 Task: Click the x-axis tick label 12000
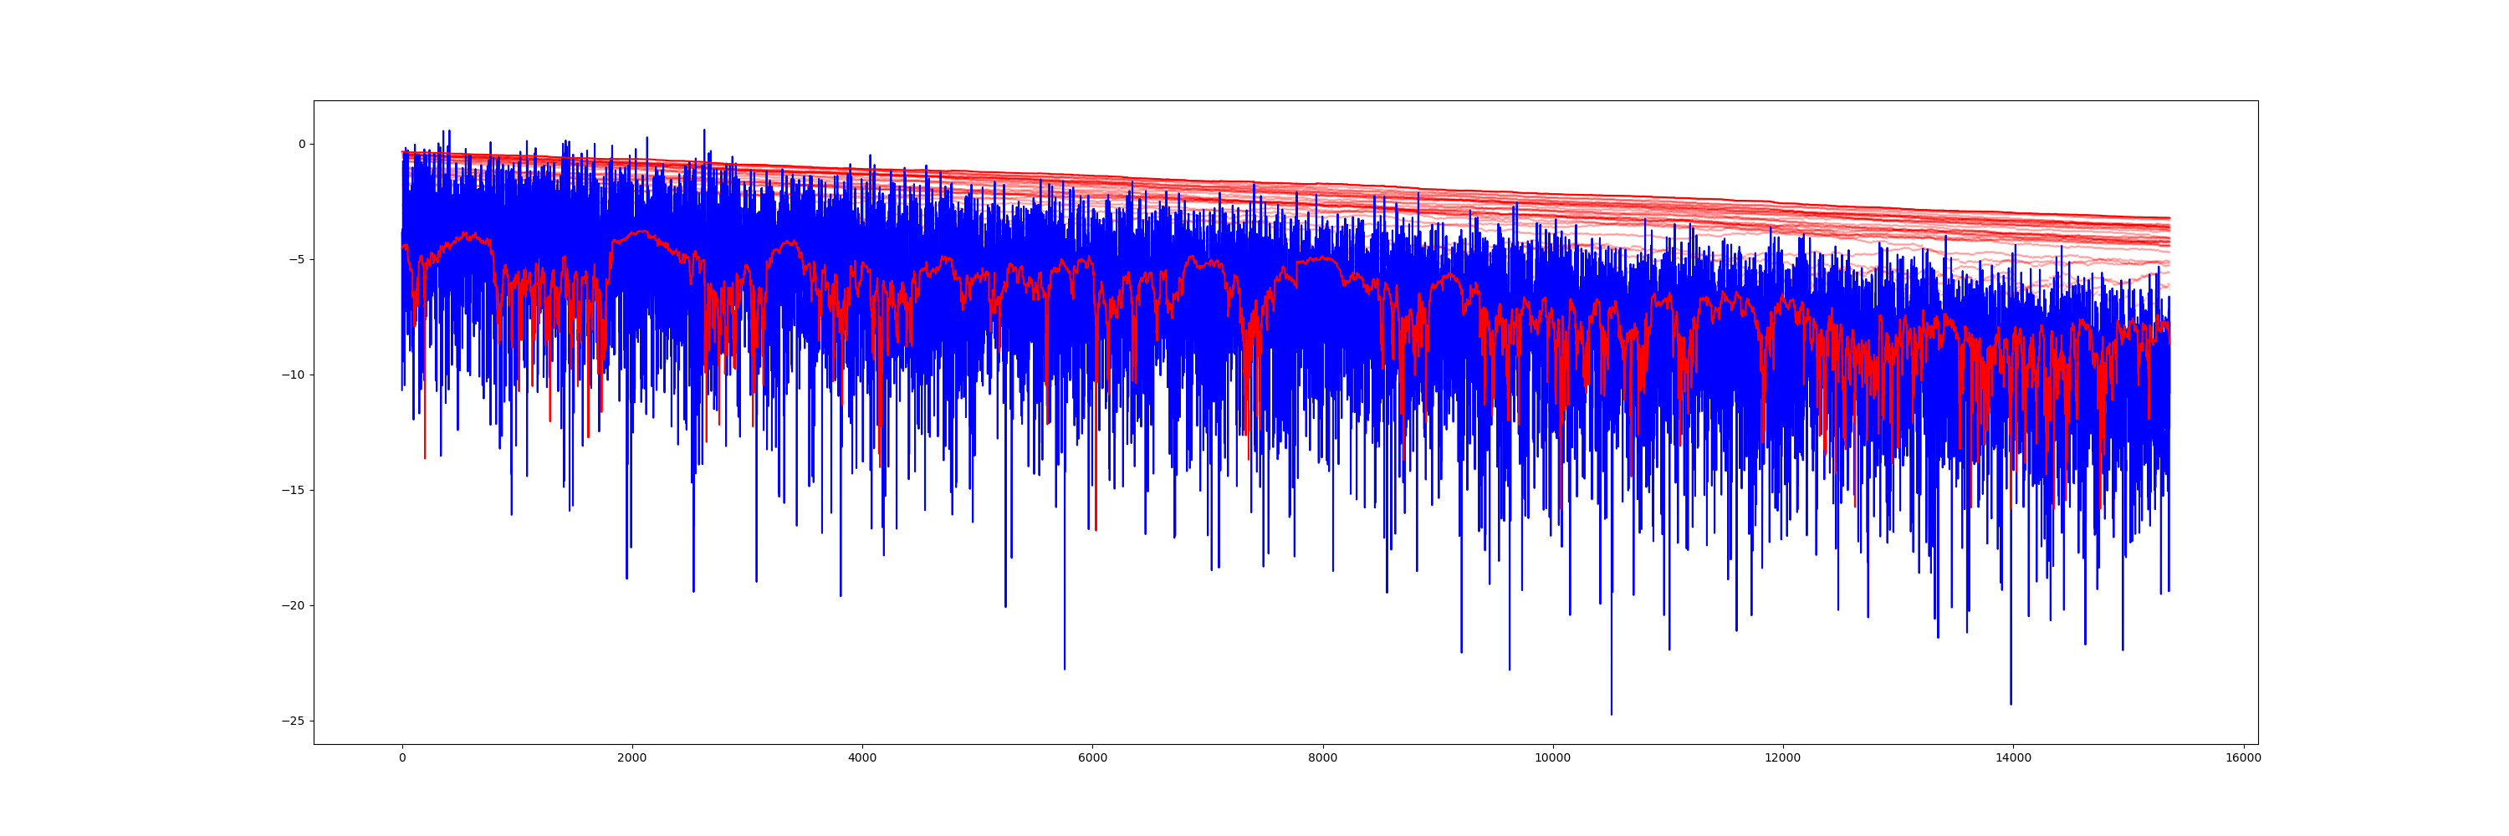(x=1783, y=758)
